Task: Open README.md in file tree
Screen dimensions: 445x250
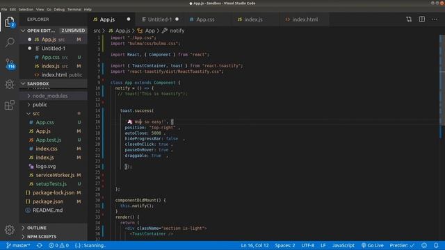Action: (54, 210)
